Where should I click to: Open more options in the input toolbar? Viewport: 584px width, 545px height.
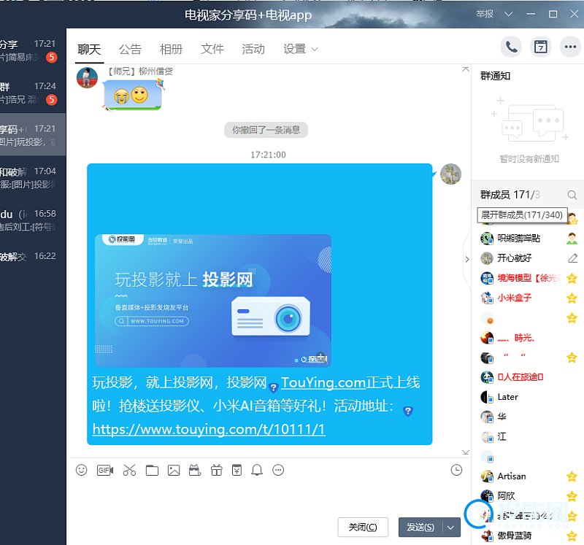pyautogui.click(x=278, y=470)
